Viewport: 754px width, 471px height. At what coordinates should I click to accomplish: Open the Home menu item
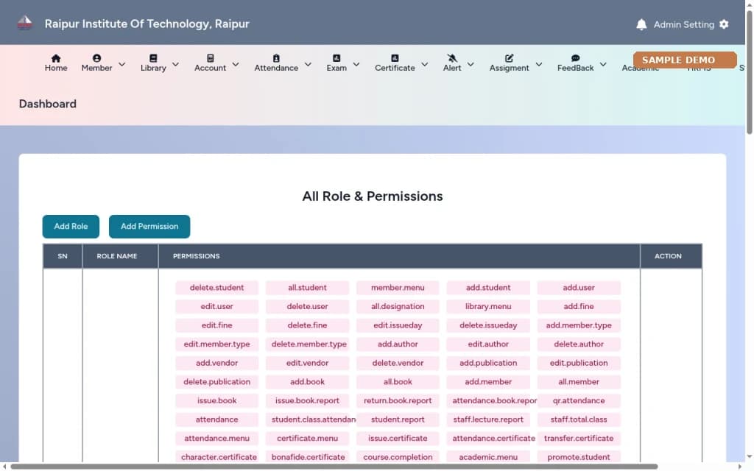pyautogui.click(x=56, y=63)
